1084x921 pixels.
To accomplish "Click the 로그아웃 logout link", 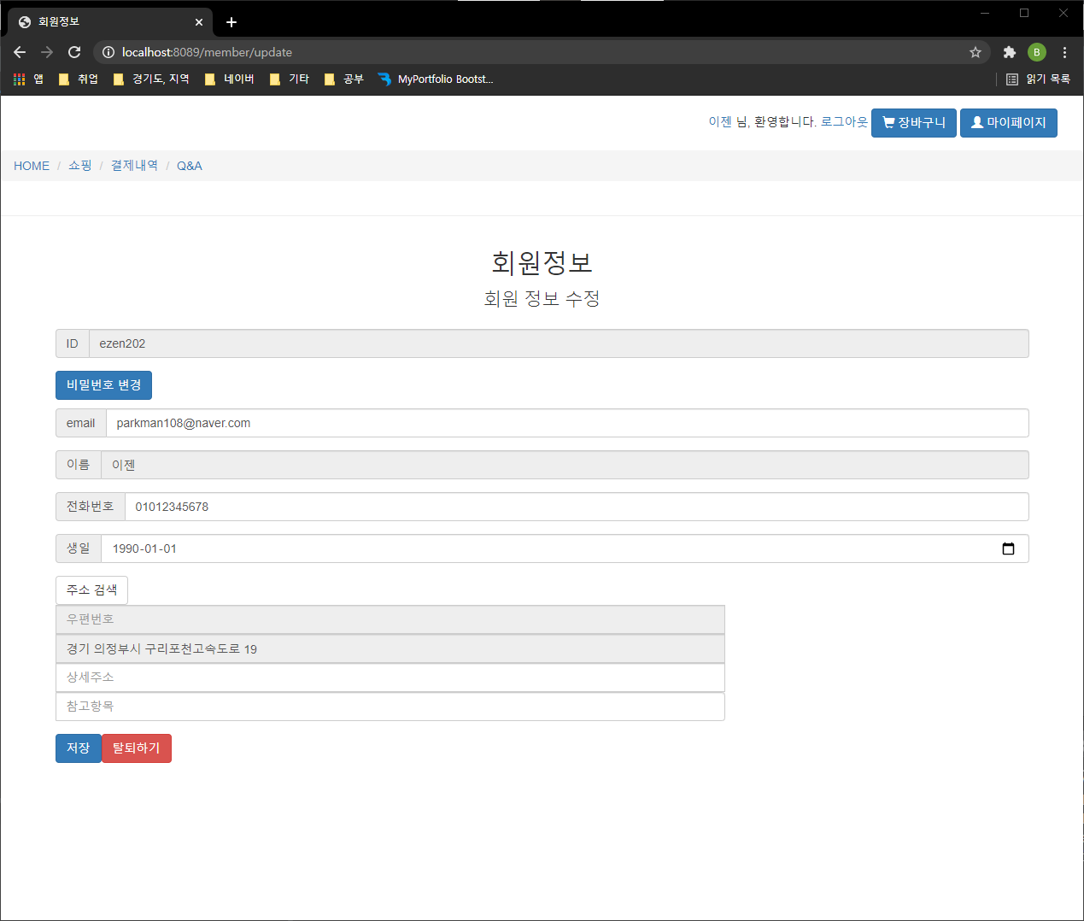I will (844, 120).
